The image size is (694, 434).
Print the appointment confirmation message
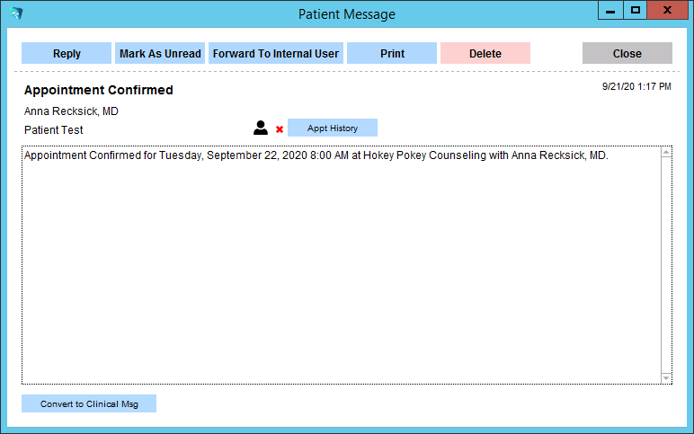392,54
